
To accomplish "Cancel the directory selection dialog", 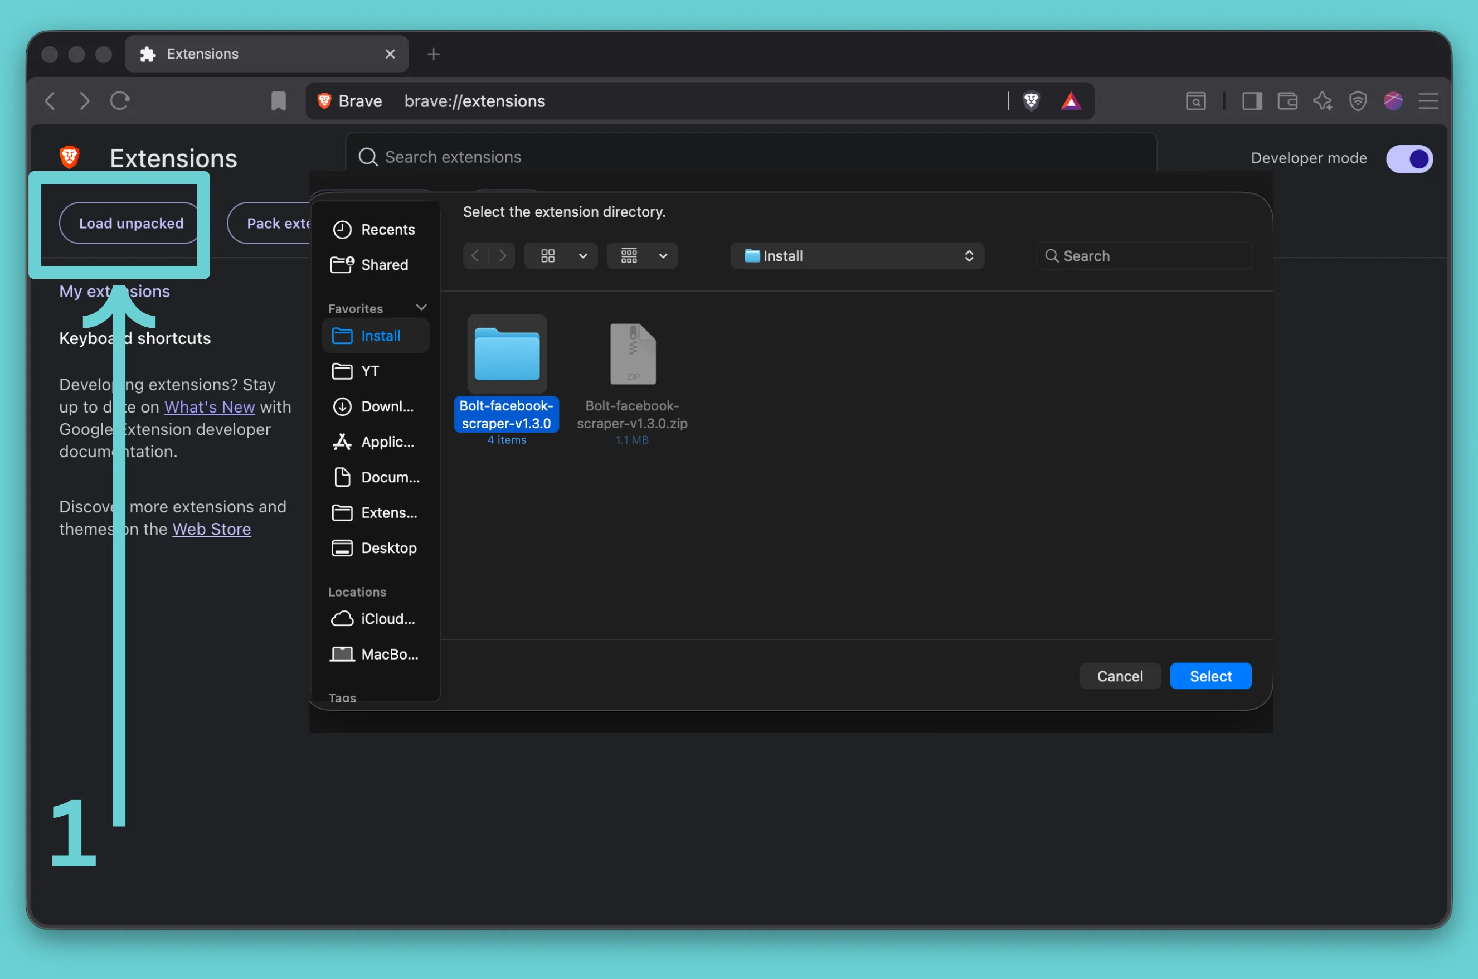I will tap(1120, 676).
